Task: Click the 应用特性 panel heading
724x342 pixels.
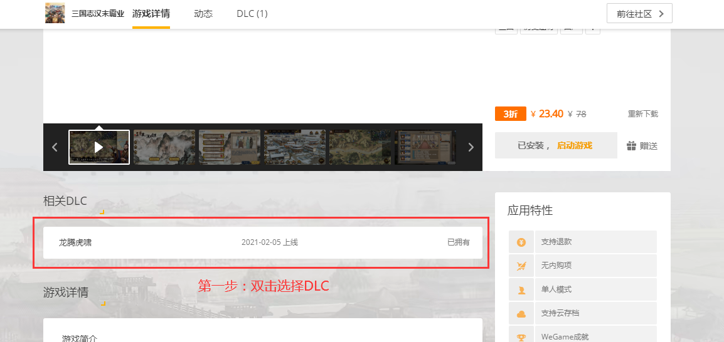Action: (x=530, y=210)
